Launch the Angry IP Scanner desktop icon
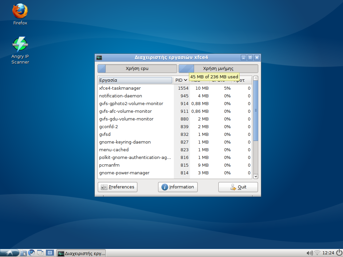The image size is (343, 257). pos(20,45)
